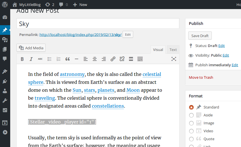Align text right
Screen dimensions: 241x147
tap(104, 59)
